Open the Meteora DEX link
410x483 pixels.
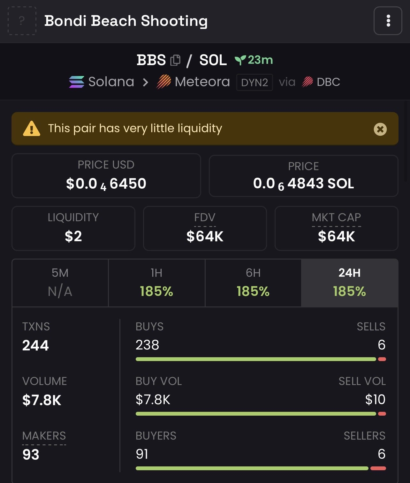pyautogui.click(x=202, y=82)
